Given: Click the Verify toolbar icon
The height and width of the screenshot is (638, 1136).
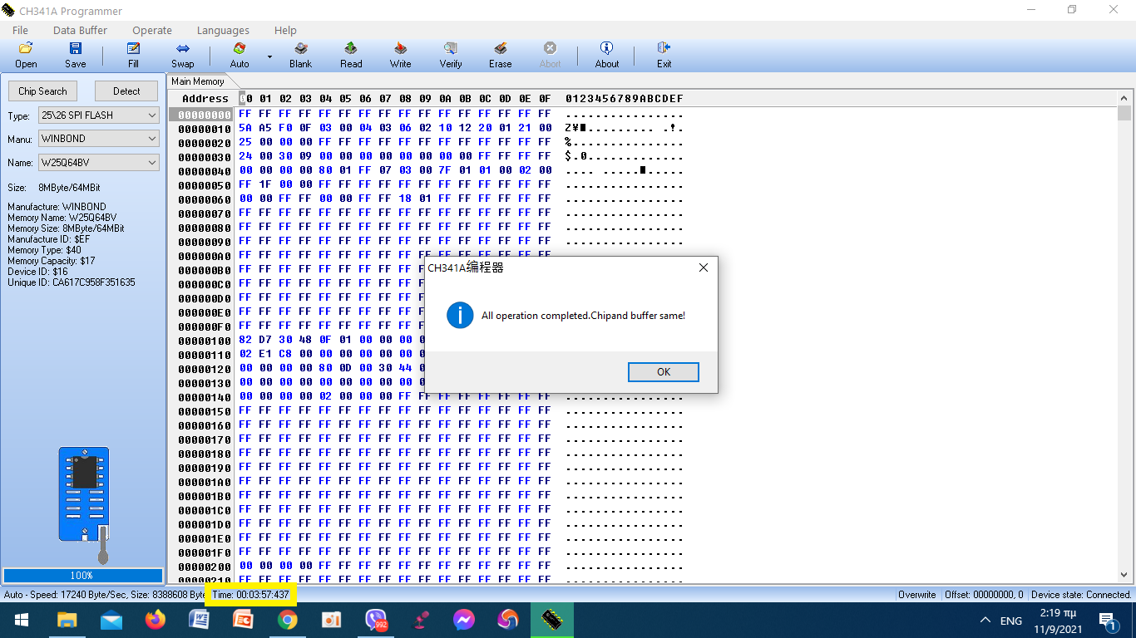Looking at the screenshot, I should coord(451,55).
